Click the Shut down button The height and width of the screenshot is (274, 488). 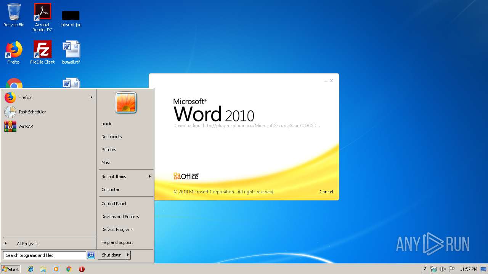pyautogui.click(x=112, y=255)
